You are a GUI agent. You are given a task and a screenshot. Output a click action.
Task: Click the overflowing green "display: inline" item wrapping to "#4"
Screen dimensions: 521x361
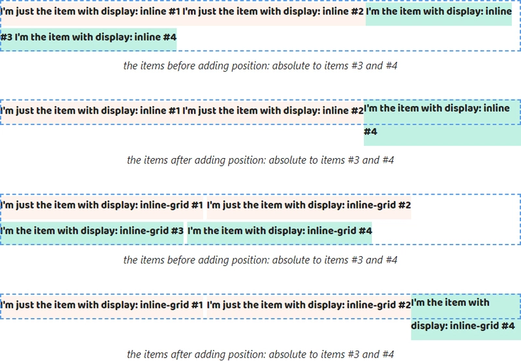[442, 122]
